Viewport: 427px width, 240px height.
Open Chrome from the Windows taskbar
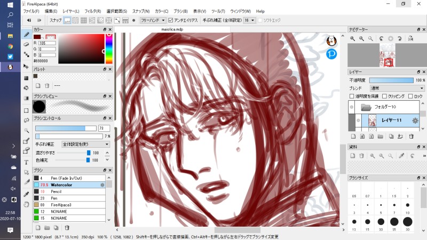pos(10,46)
